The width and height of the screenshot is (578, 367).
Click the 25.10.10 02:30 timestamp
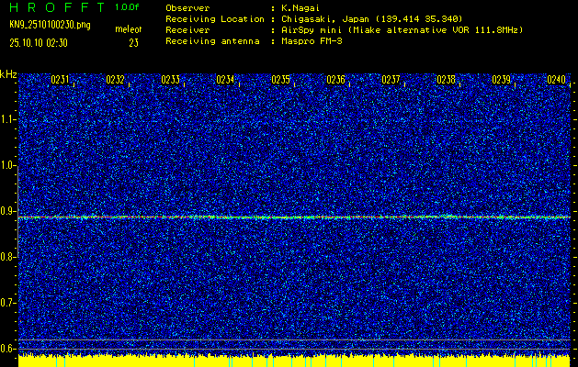[40, 42]
